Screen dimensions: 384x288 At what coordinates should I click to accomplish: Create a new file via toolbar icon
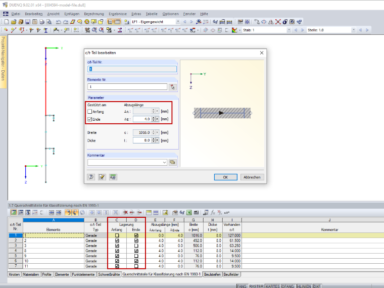tap(7, 22)
